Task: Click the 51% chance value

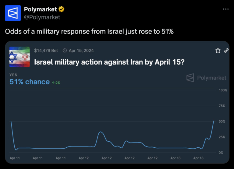Action: 30,82
